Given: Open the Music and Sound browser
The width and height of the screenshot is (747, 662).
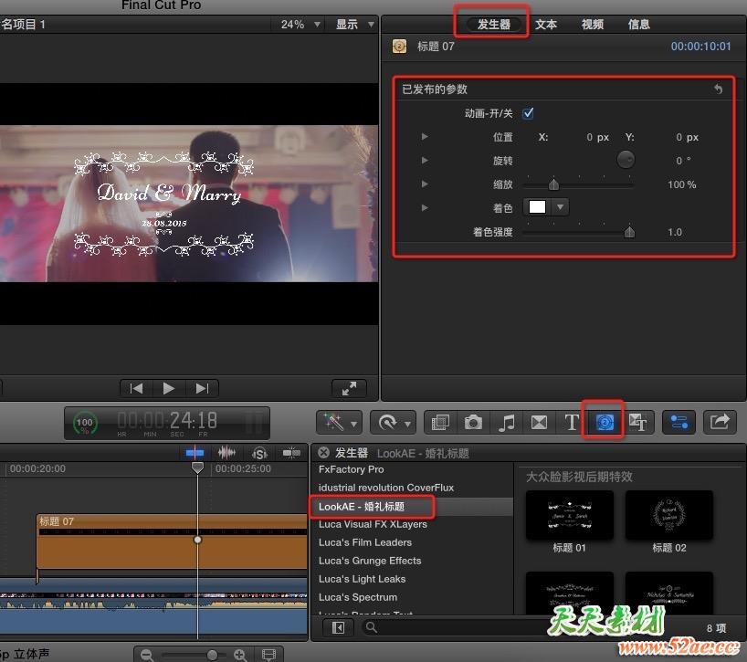Looking at the screenshot, I should [x=507, y=422].
